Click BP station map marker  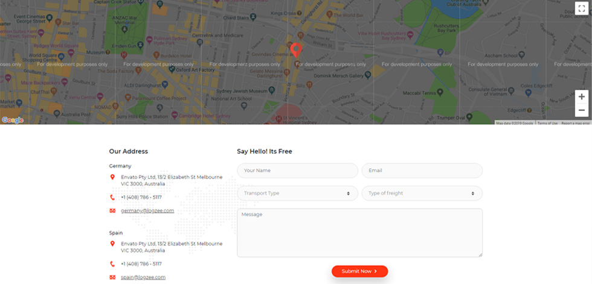pos(440,52)
